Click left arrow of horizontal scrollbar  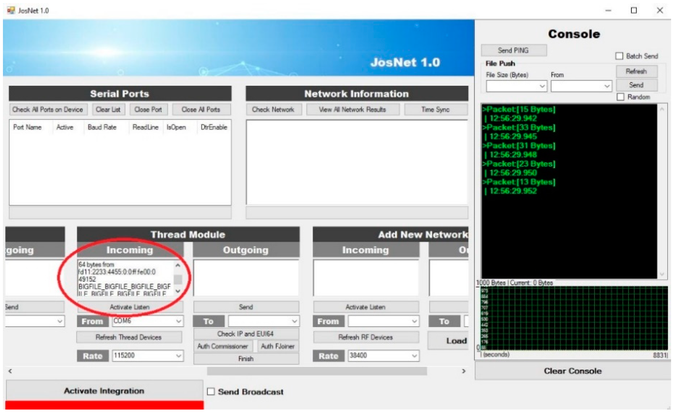pos(10,371)
